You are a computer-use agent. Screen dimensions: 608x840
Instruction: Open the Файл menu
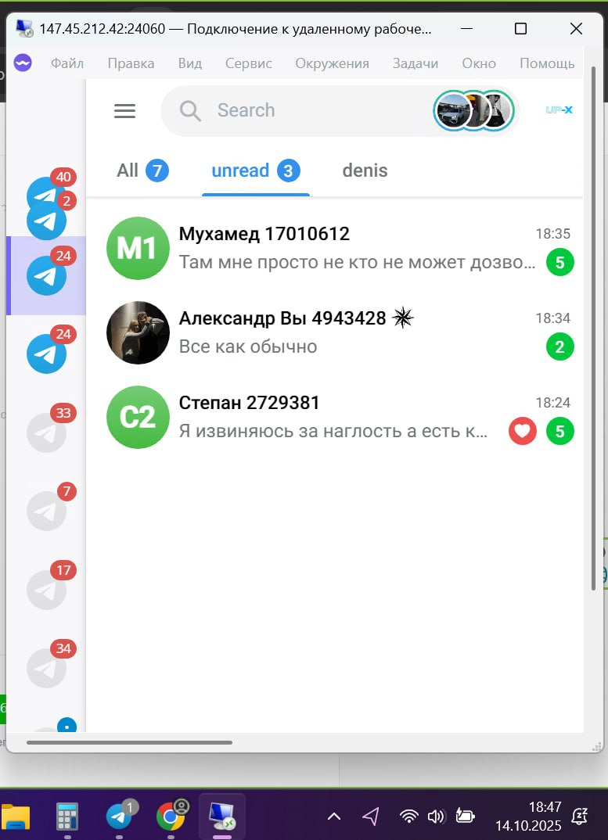tap(67, 63)
